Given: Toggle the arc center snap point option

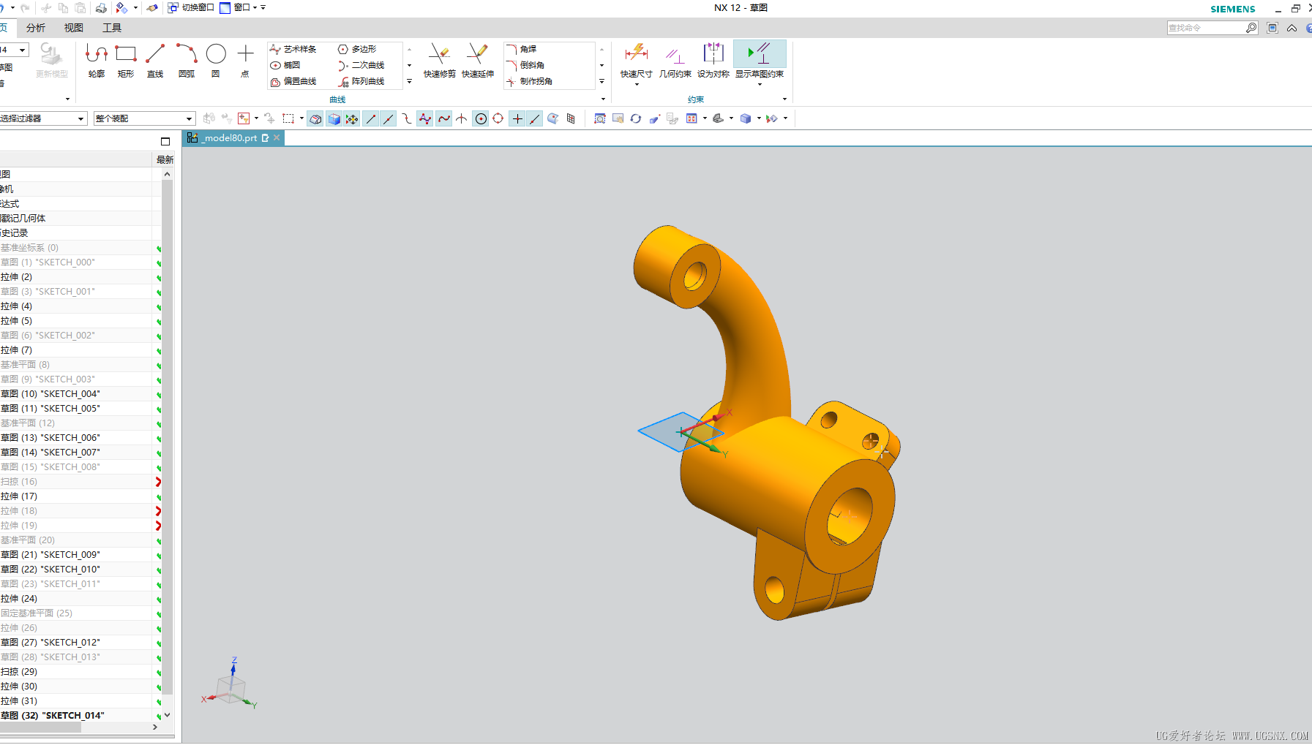Looking at the screenshot, I should point(481,119).
